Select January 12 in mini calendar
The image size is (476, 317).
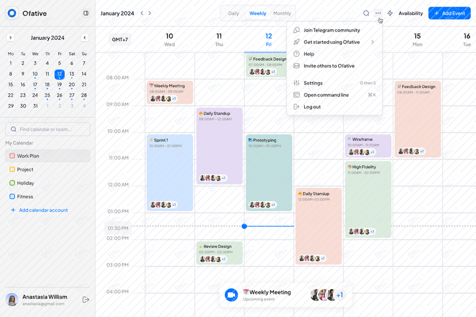pos(59,74)
